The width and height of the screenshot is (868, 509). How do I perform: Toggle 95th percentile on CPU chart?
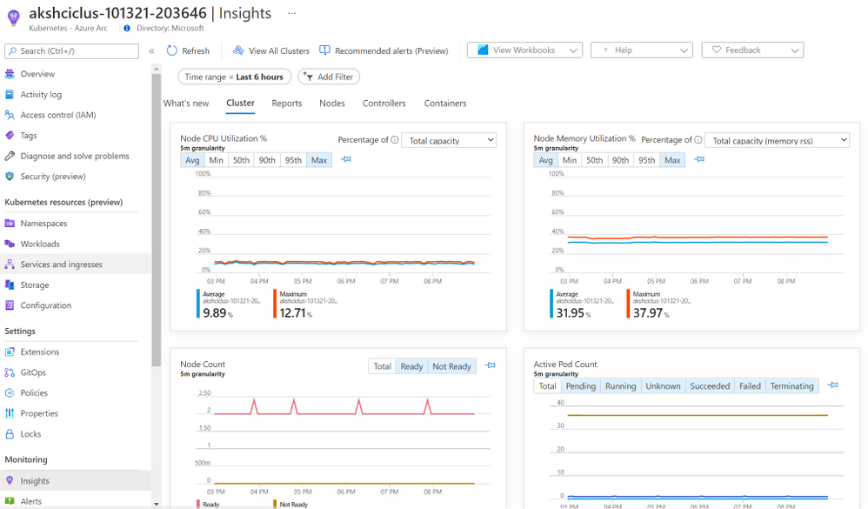[293, 160]
